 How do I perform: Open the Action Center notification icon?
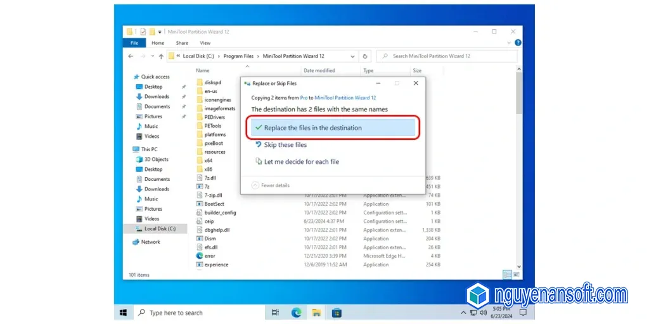coord(523,313)
